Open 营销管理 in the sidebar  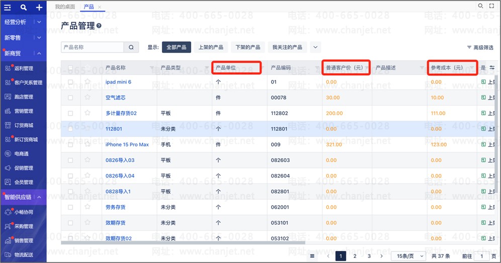(24, 111)
